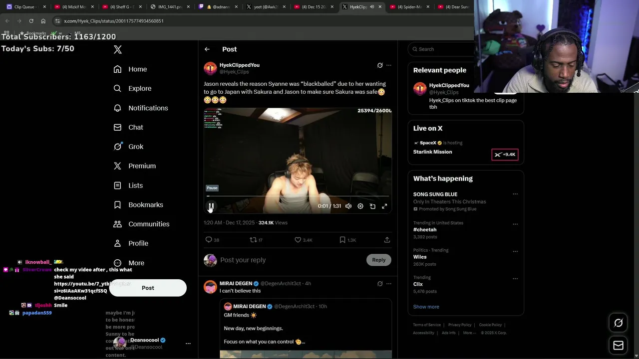The height and width of the screenshot is (359, 639).
Task: Open options for SONG SUNG BLUE trend
Action: (515, 194)
